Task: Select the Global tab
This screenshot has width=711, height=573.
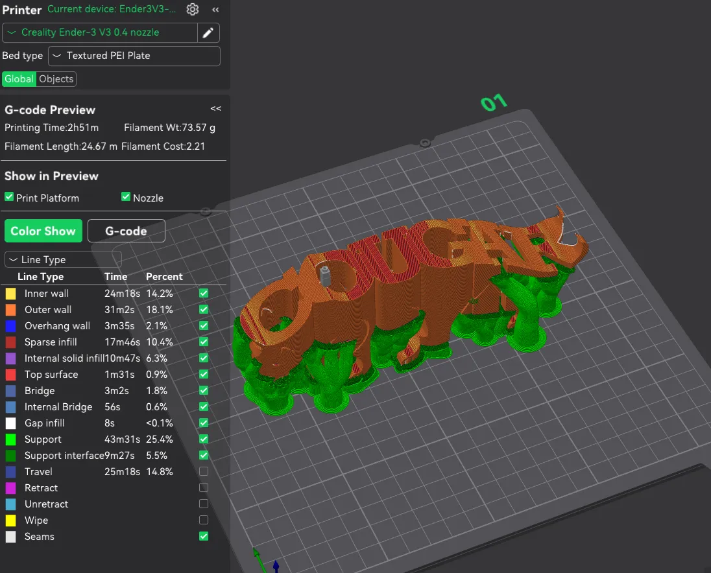Action: coord(19,79)
